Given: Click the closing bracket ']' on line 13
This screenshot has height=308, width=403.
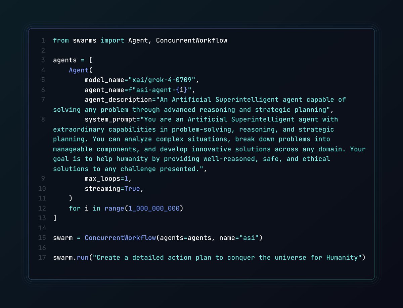Looking at the screenshot, I should pyautogui.click(x=55, y=218).
